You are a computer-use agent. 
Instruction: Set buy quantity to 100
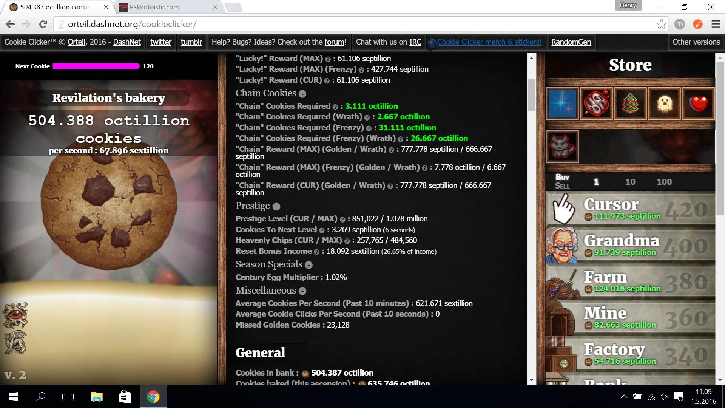[x=664, y=182]
